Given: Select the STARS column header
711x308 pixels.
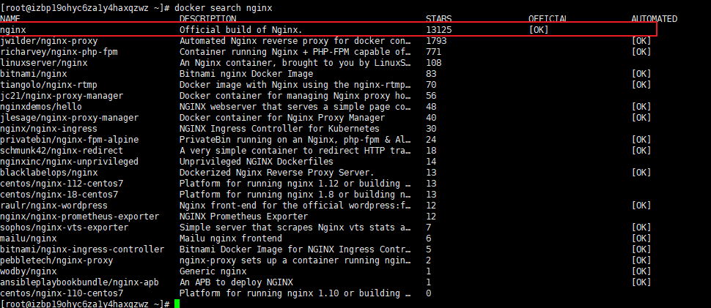Looking at the screenshot, I should [x=439, y=18].
